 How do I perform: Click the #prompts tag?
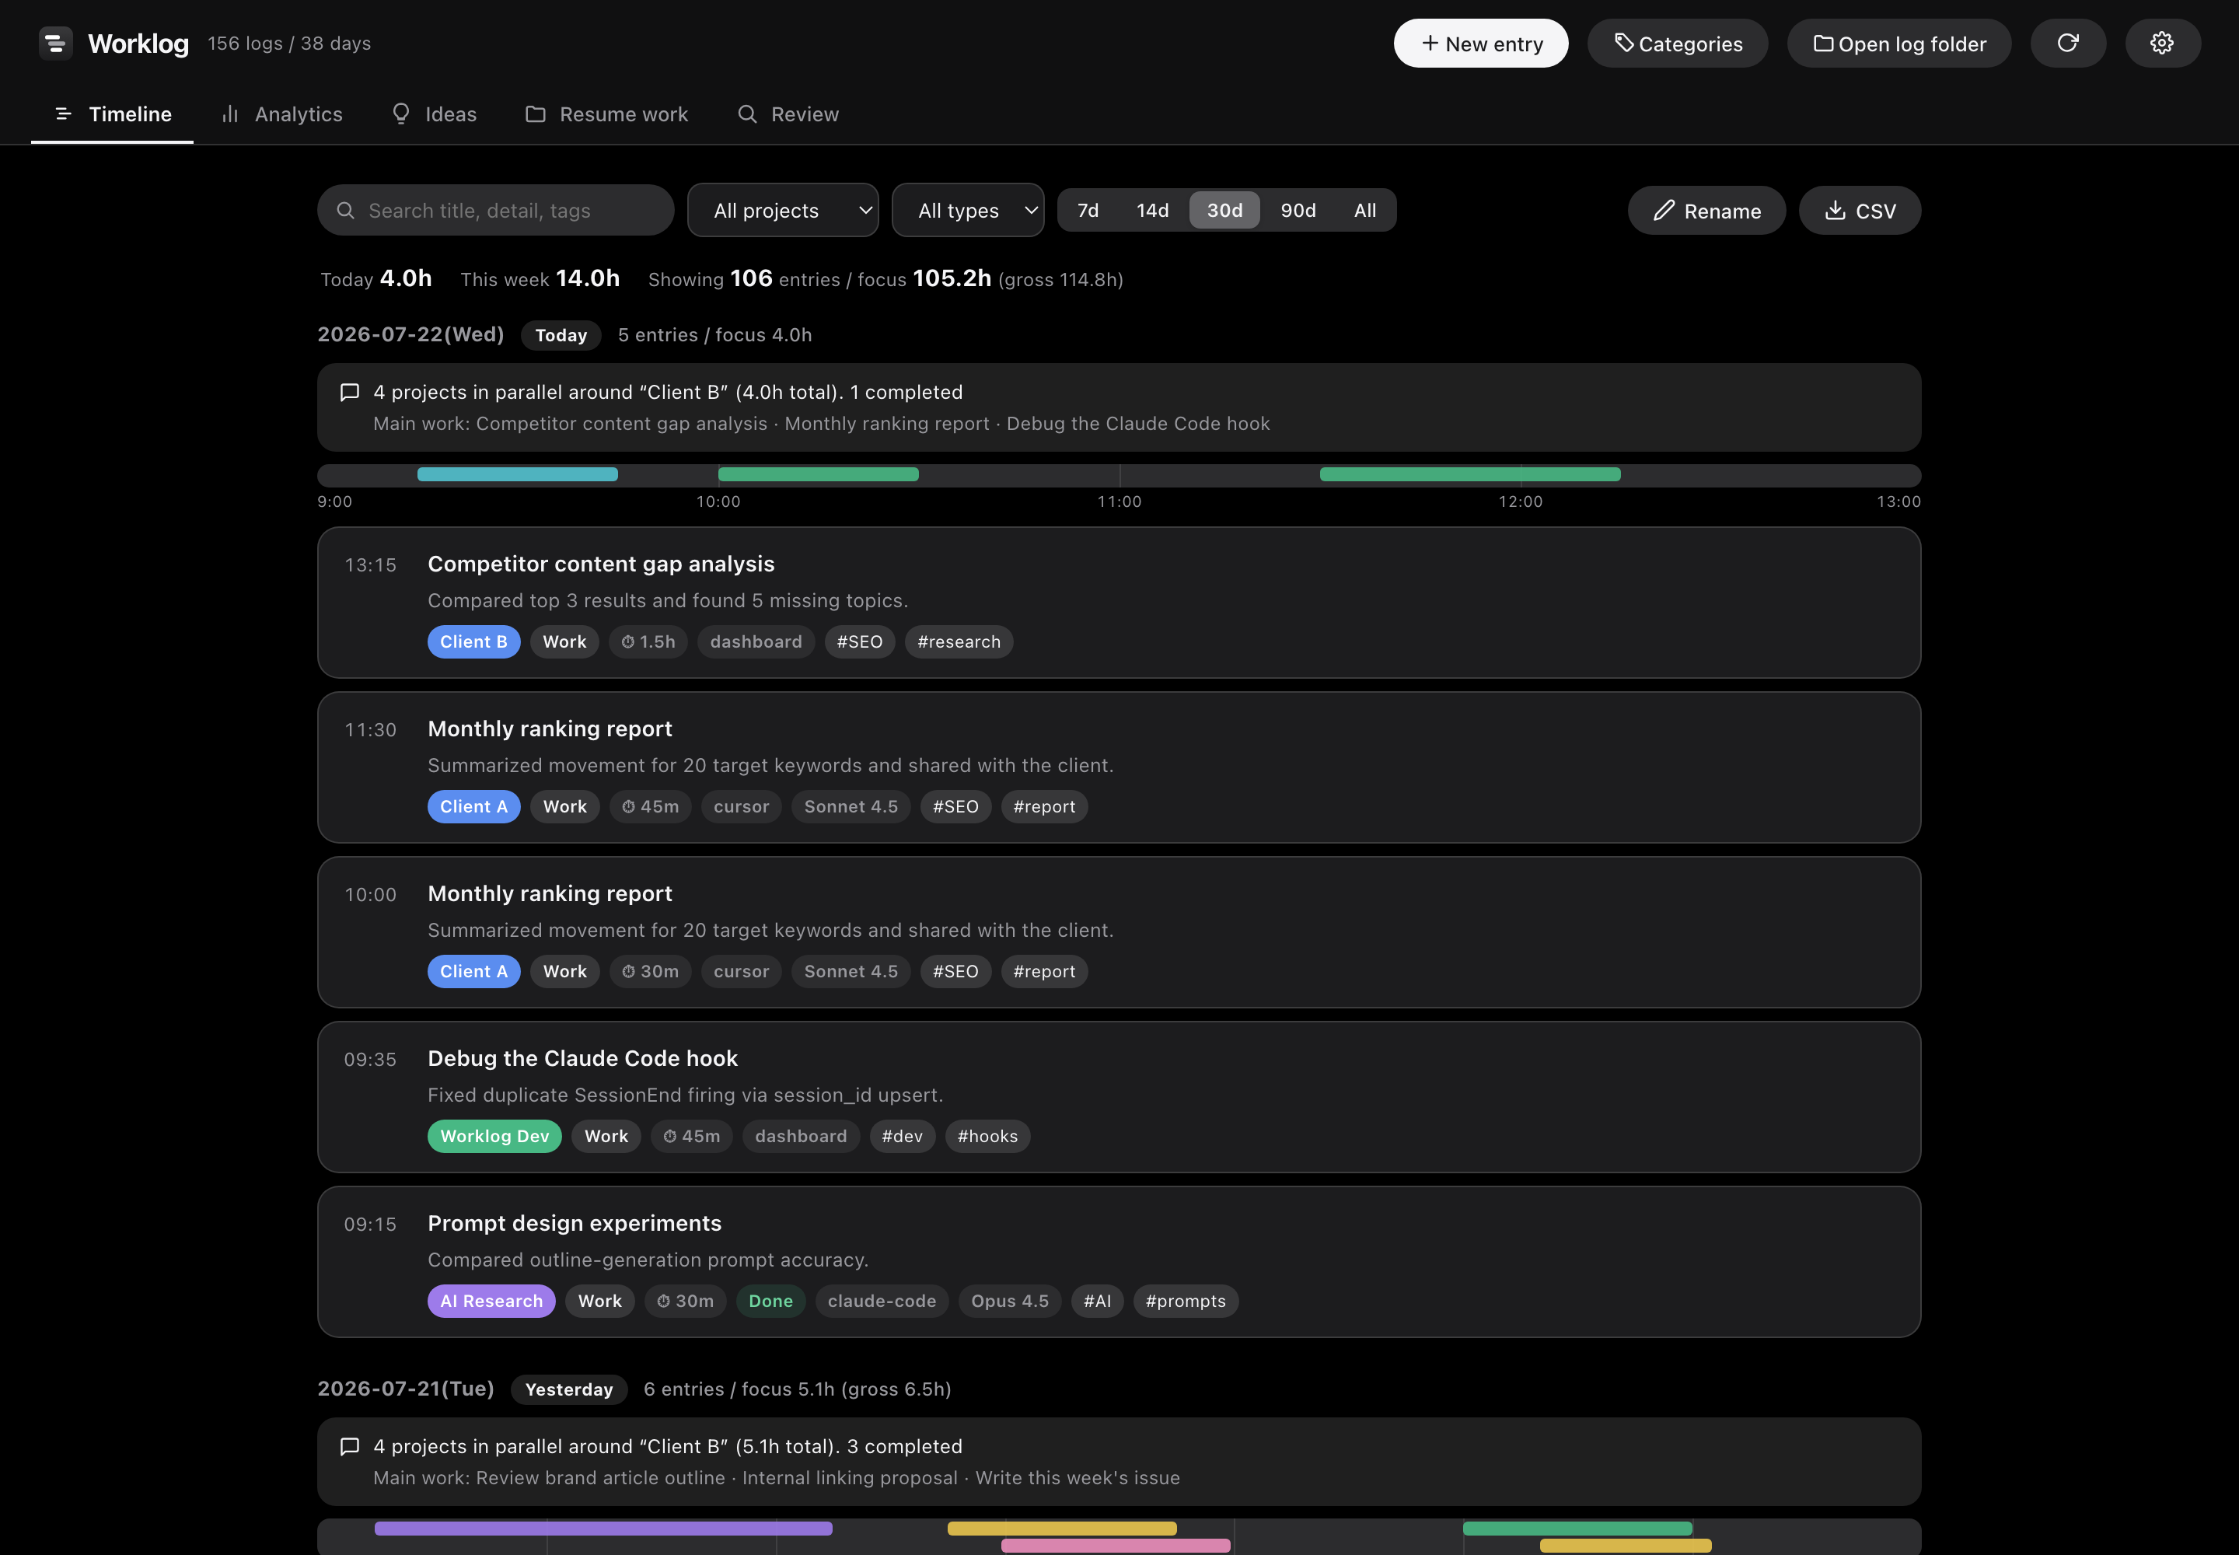(1186, 1301)
